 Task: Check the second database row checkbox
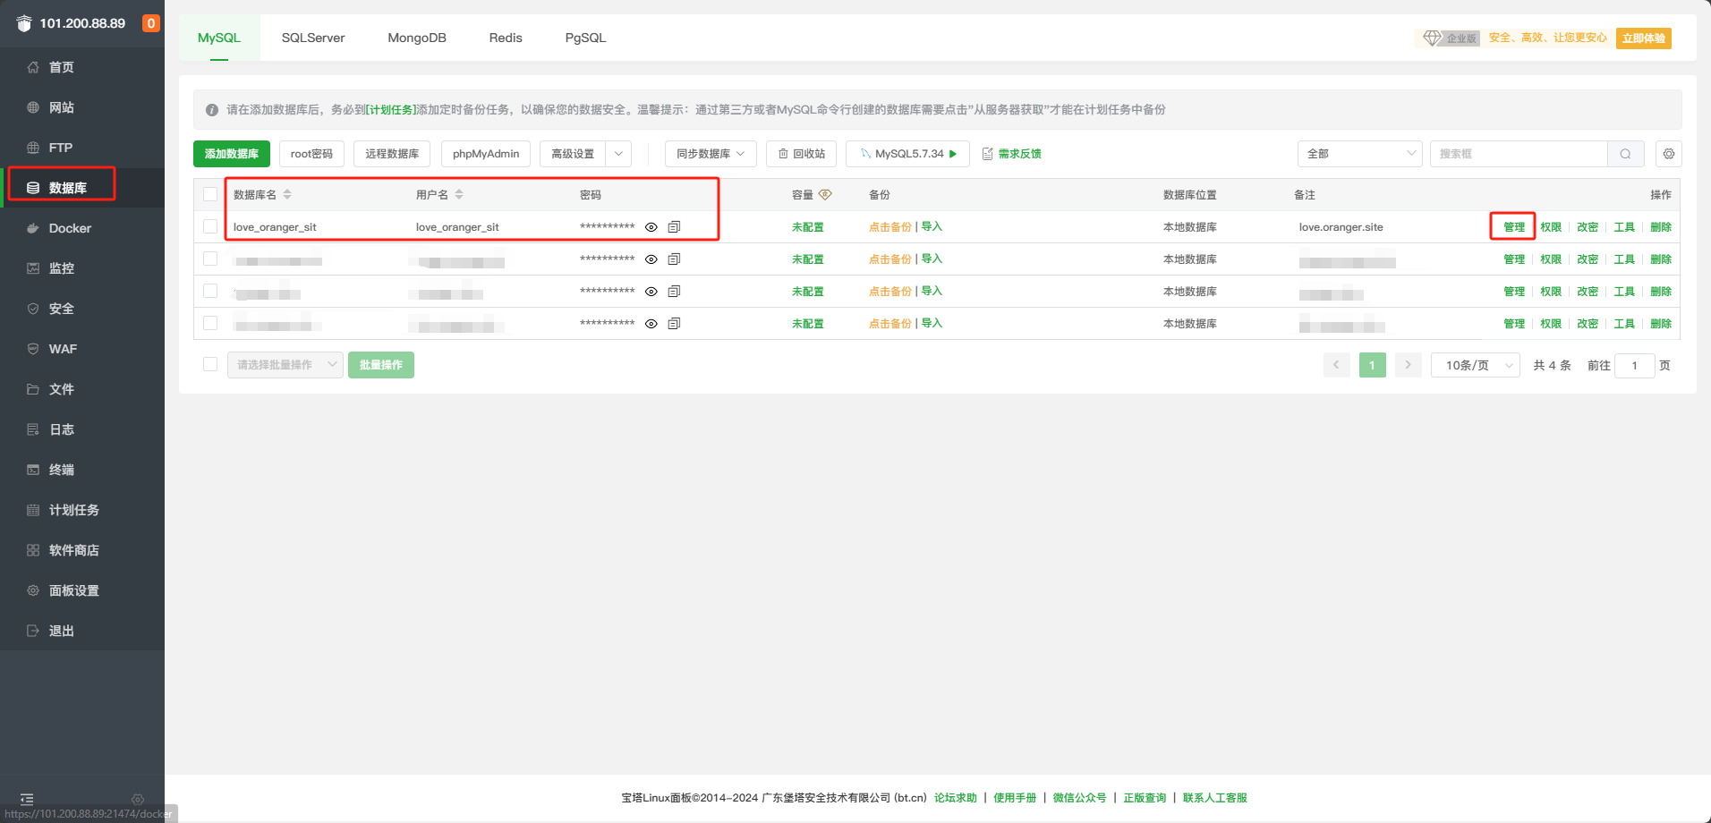pyautogui.click(x=210, y=259)
